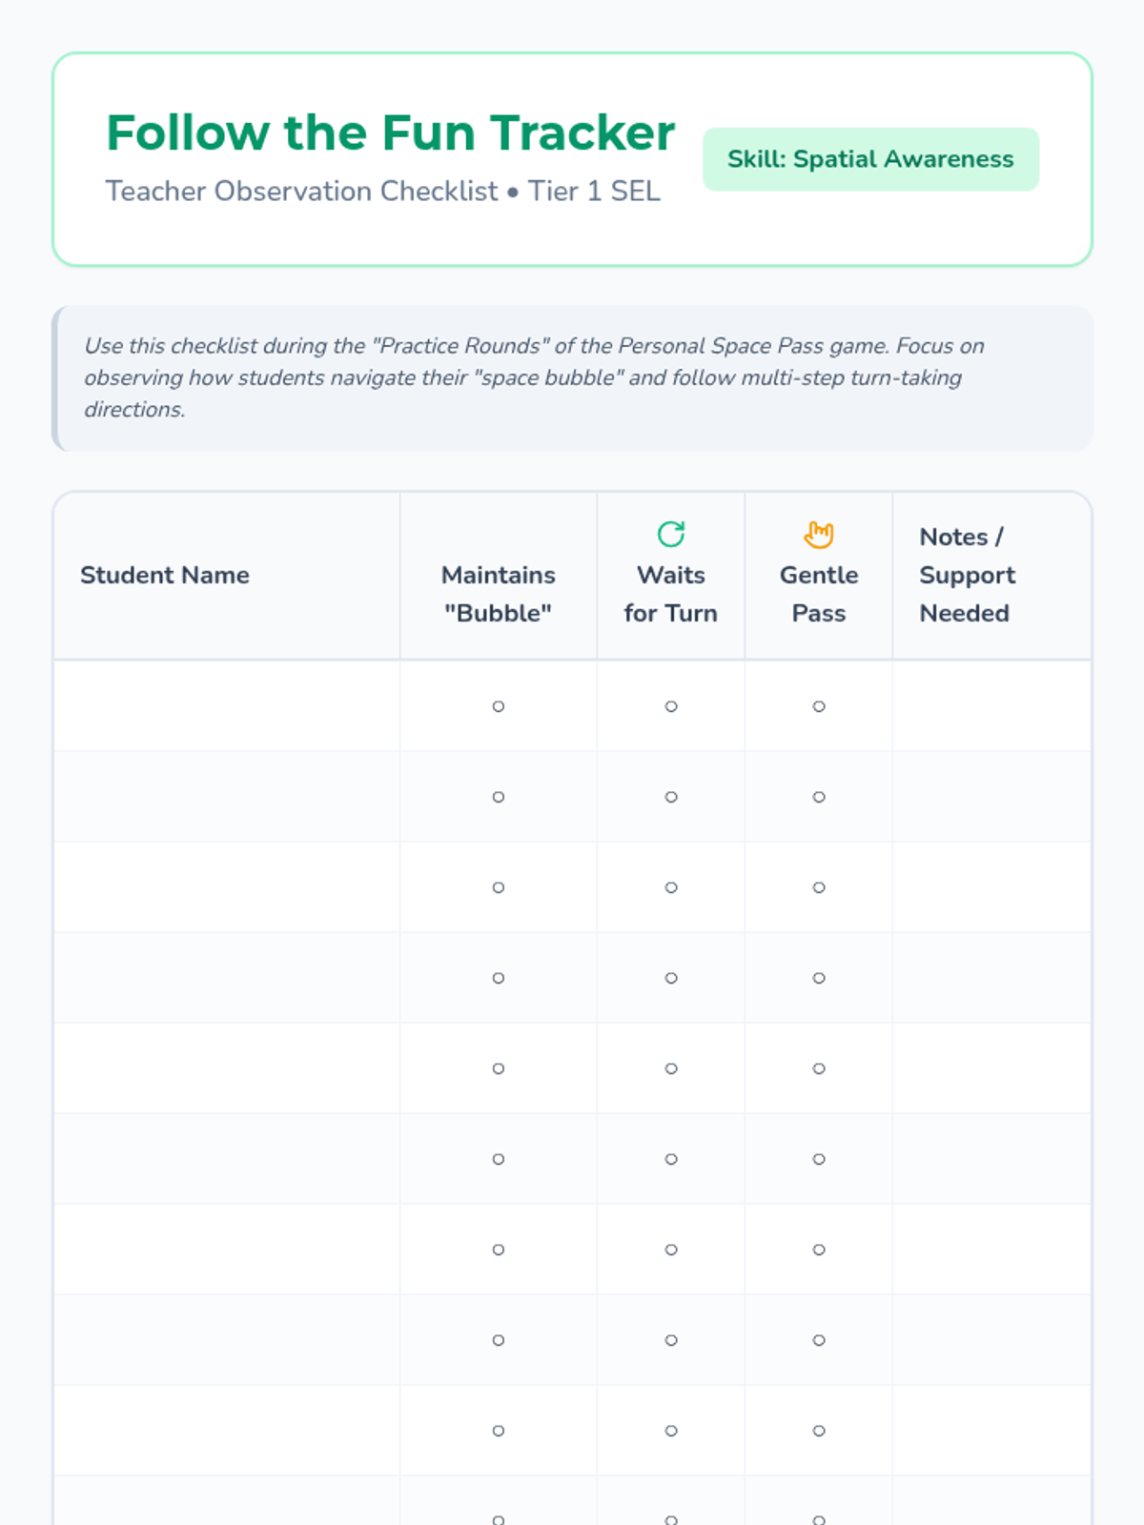
Task: Click the Follow the Fun Tracker title
Action: (x=390, y=132)
